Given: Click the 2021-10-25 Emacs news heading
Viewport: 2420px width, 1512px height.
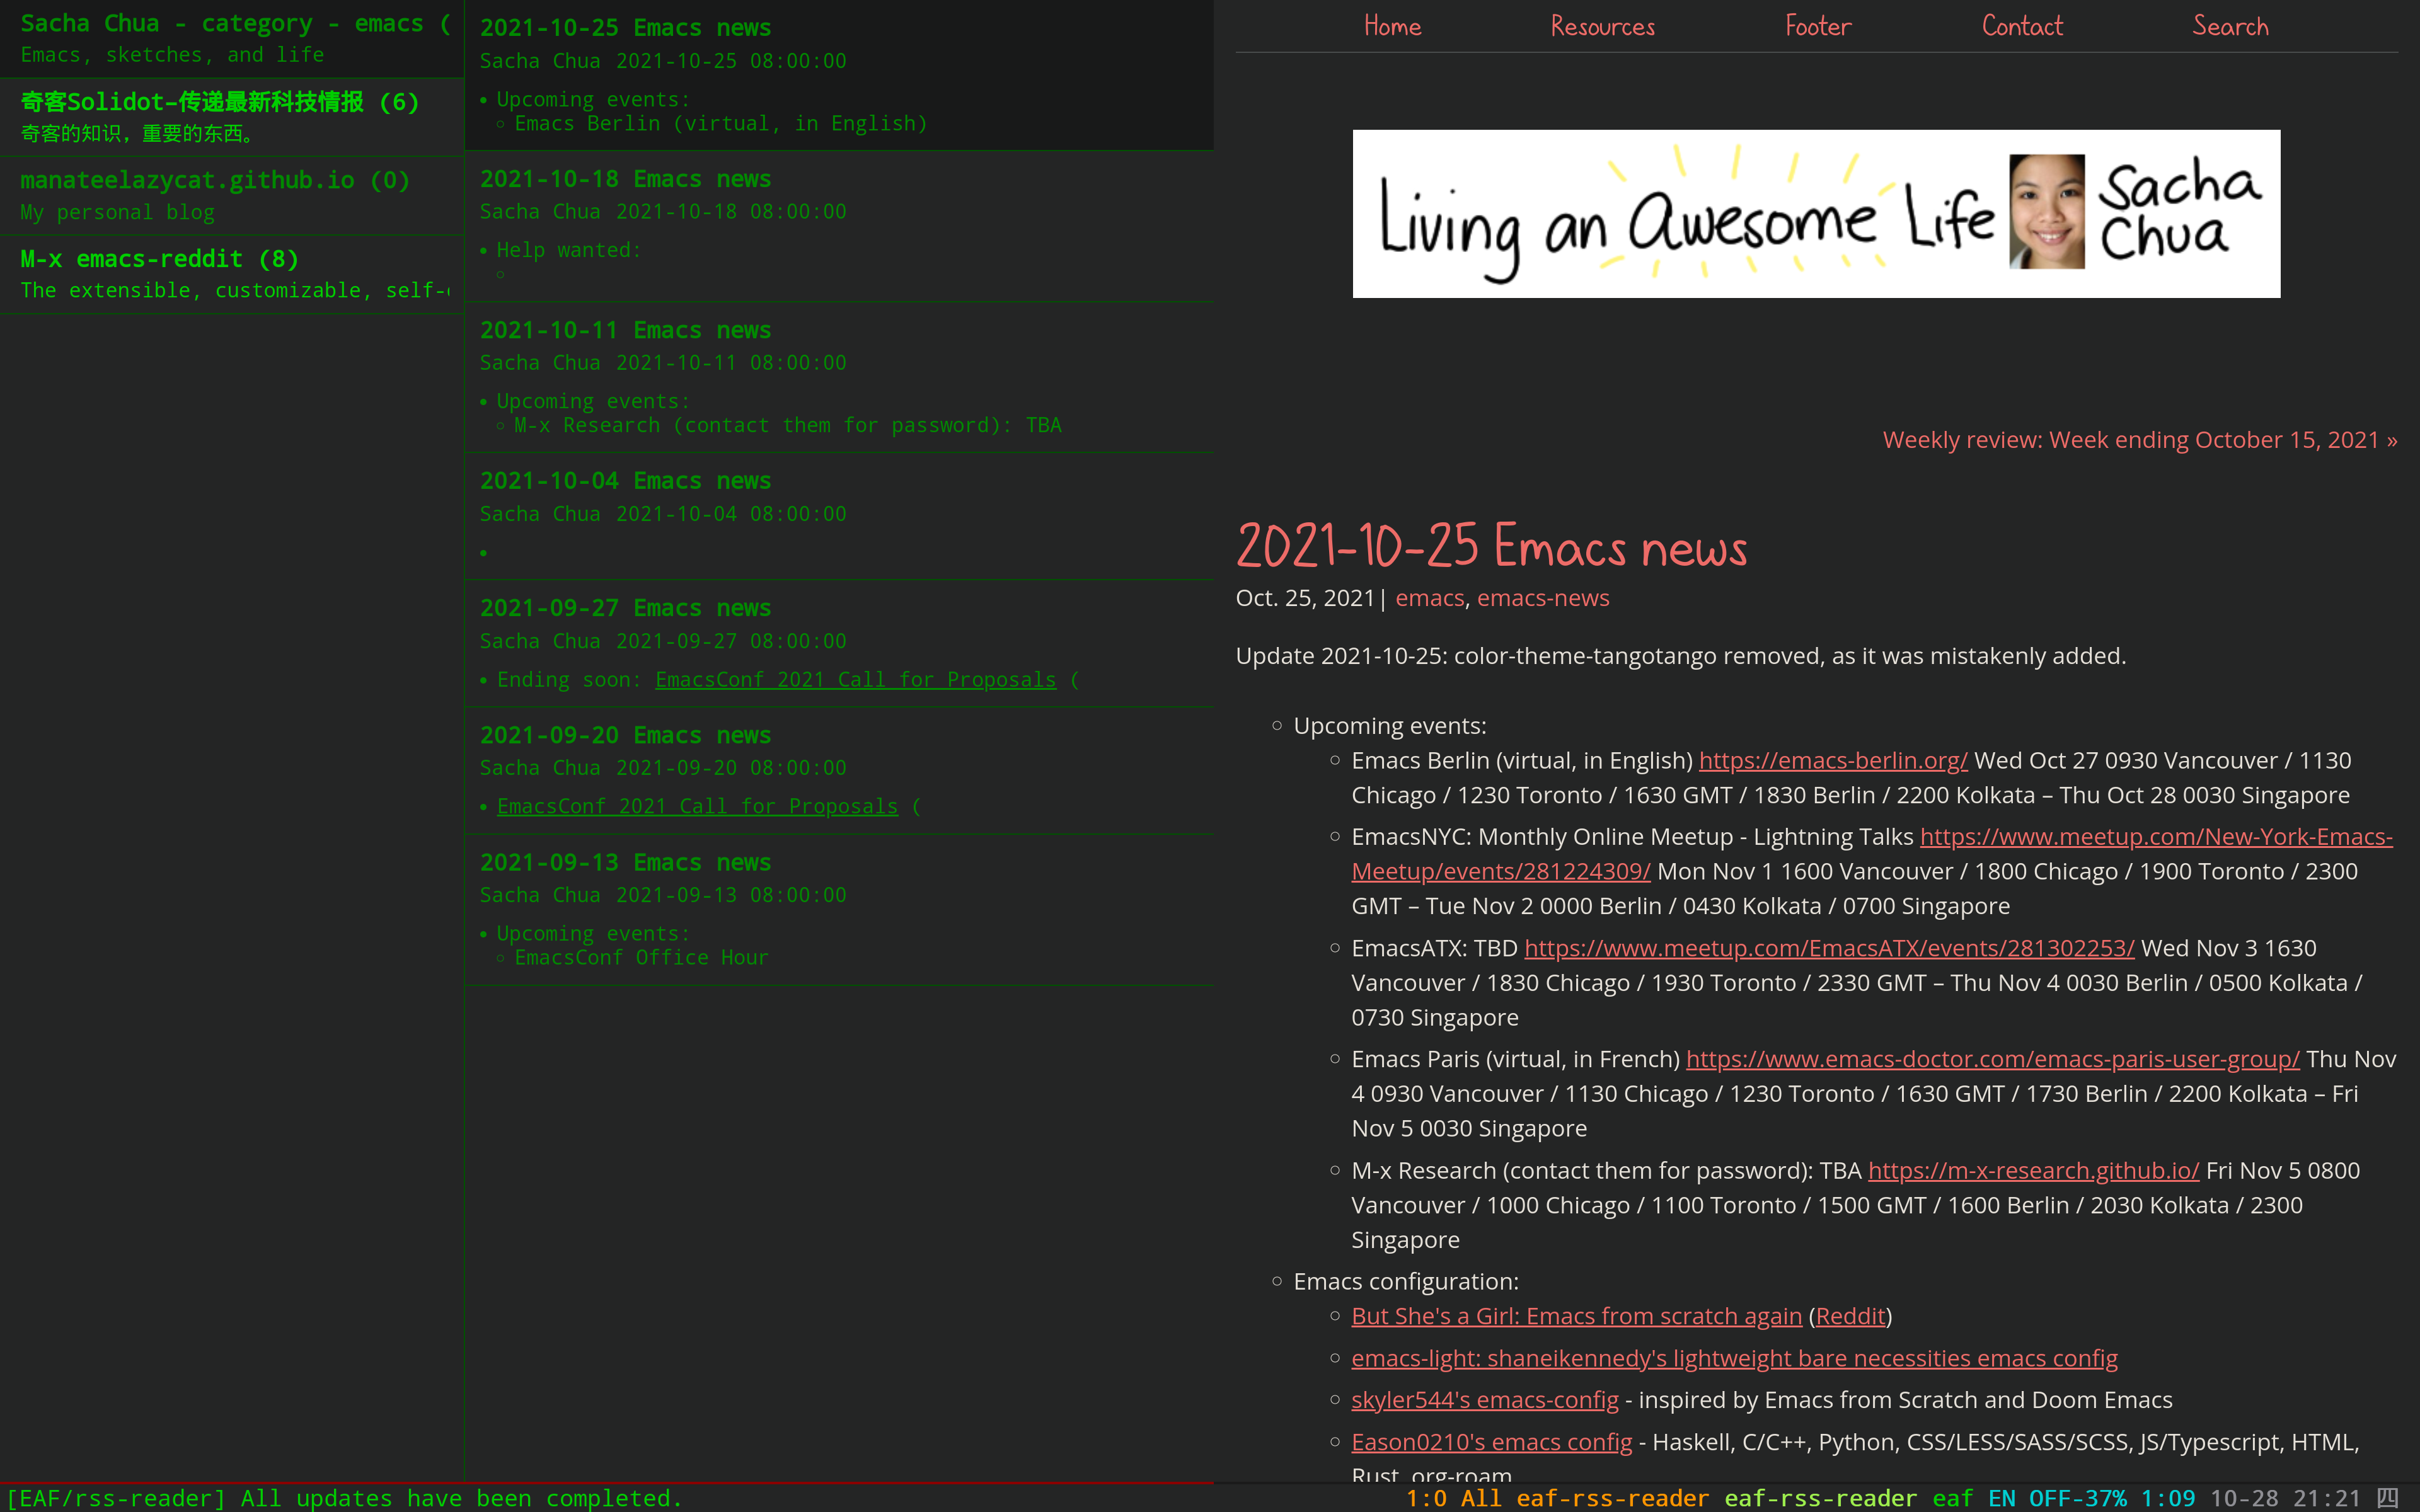Looking at the screenshot, I should point(1491,546).
